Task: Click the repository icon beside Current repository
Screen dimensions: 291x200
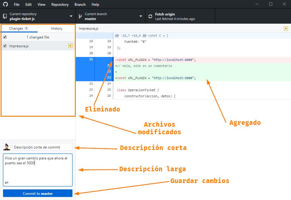Action: [x=5, y=16]
